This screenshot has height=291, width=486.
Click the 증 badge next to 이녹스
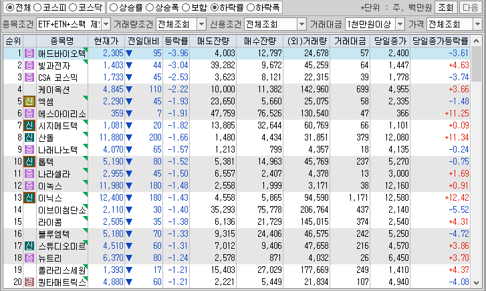pos(29,186)
